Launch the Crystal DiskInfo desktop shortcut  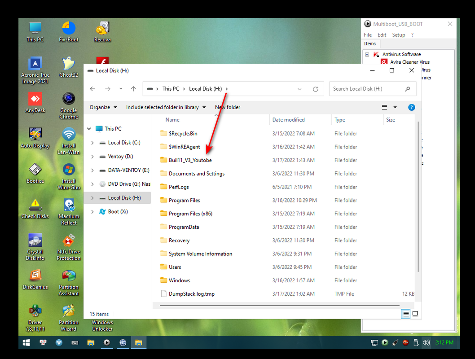click(35, 247)
